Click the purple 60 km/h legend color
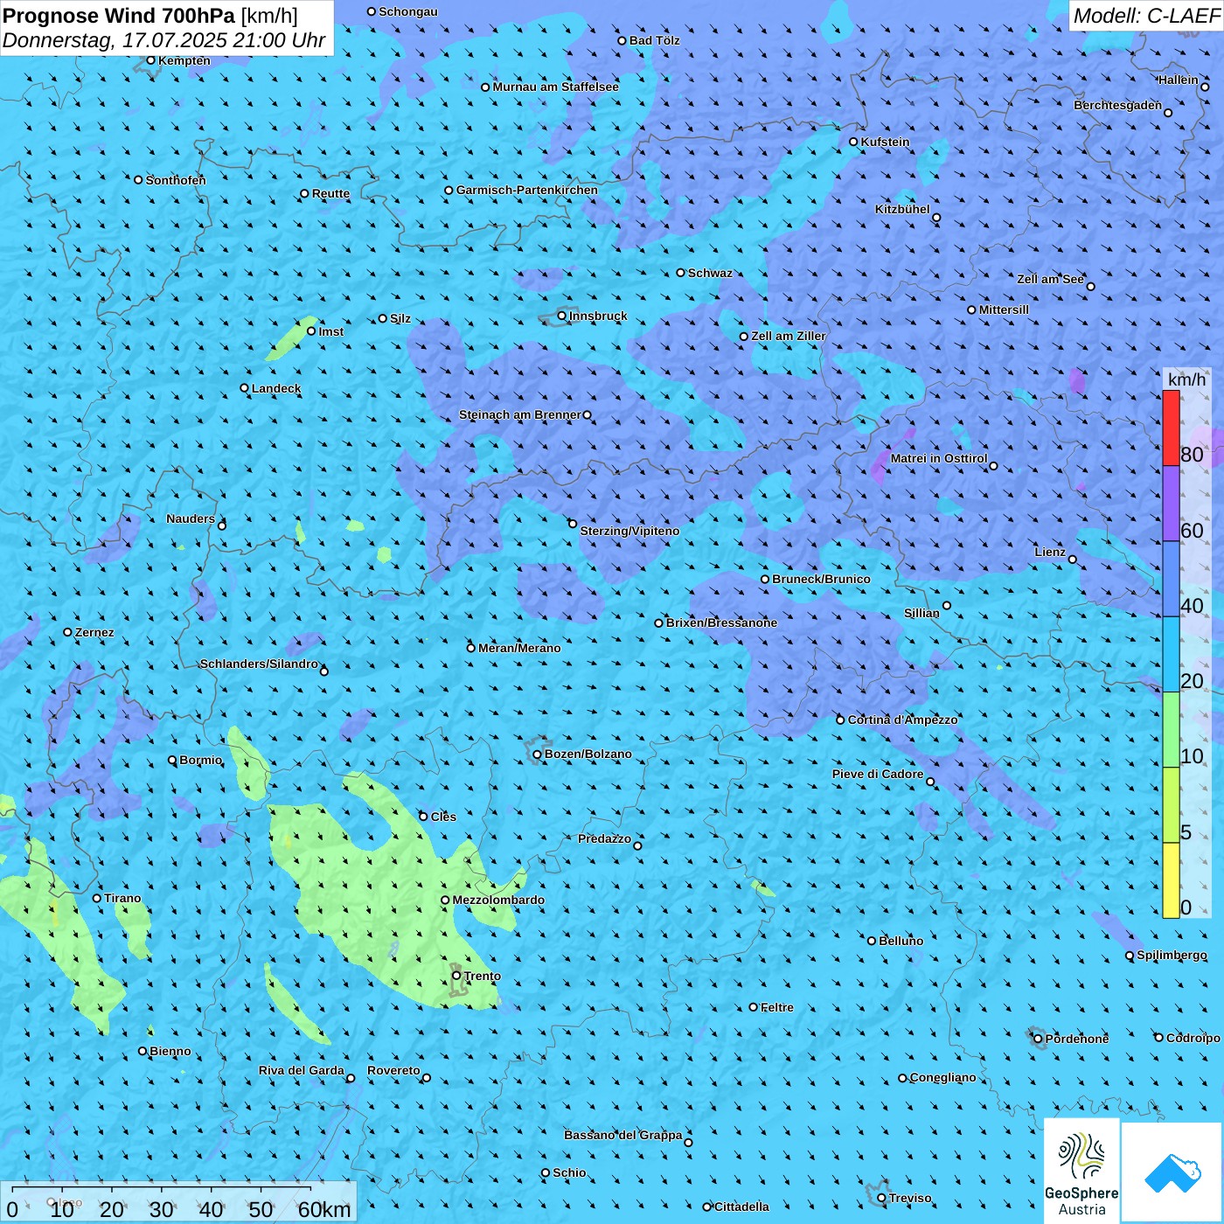Image resolution: width=1224 pixels, height=1224 pixels. point(1171,504)
